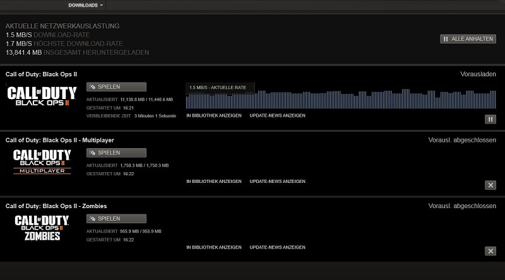The height and width of the screenshot is (280, 505).
Task: Open Black Ops II UPDATE-NEWS ANZEIGEN link
Action: click(x=277, y=115)
